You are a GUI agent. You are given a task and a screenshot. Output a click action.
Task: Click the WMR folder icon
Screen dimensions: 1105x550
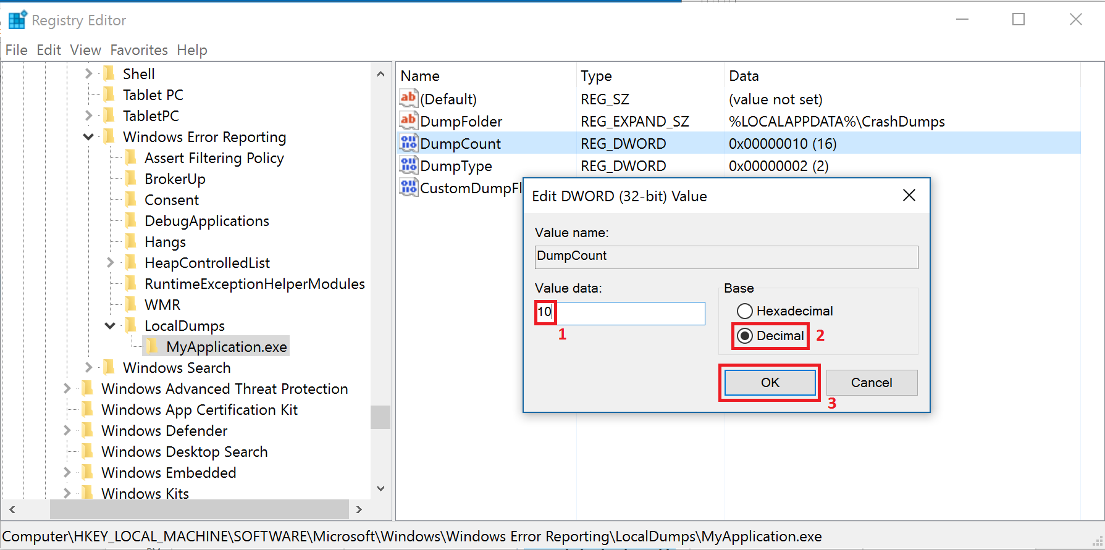[x=131, y=304]
